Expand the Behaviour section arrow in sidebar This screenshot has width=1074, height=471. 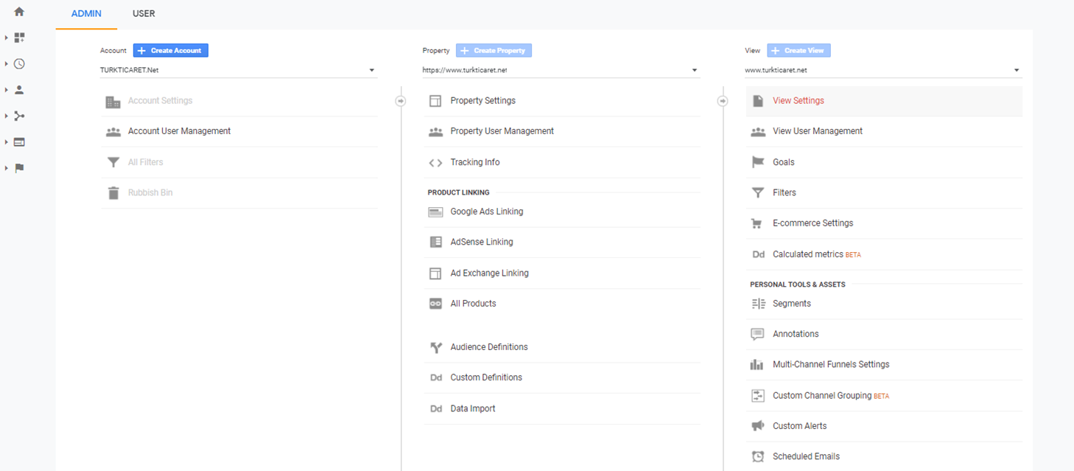pyautogui.click(x=7, y=142)
